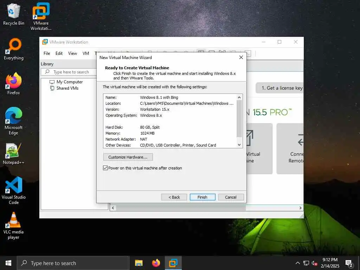
Task: Select the 'NAT' network adapter value
Action: click(x=143, y=139)
